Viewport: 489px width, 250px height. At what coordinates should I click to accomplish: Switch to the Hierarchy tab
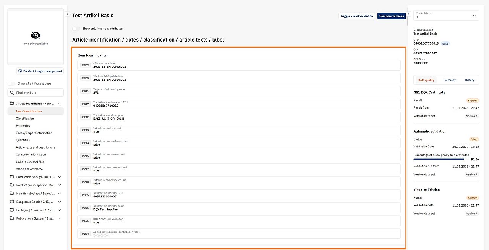coord(449,80)
